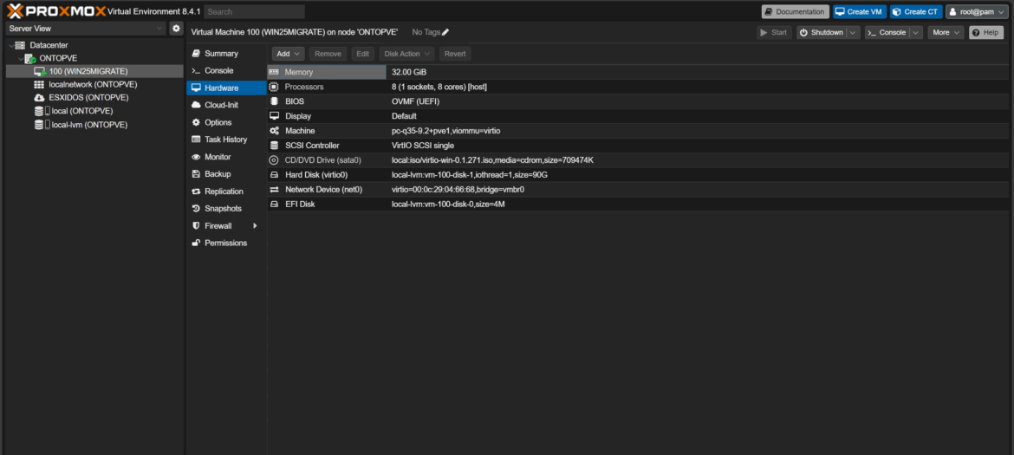Click the Documentation button
This screenshot has width=1014, height=455.
[x=796, y=11]
